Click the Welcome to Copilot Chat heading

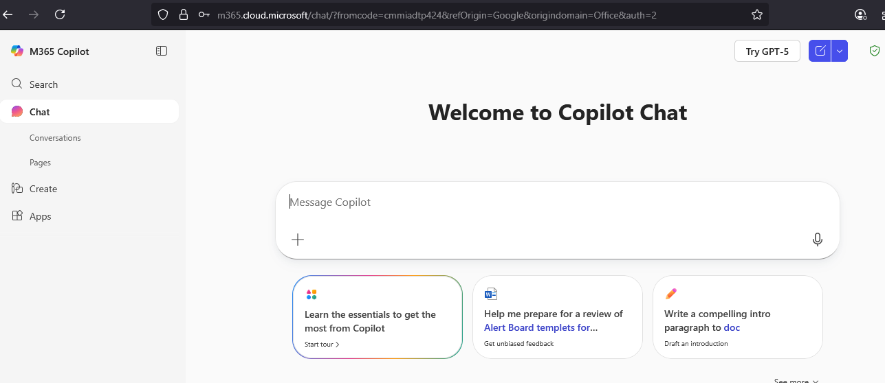(558, 112)
